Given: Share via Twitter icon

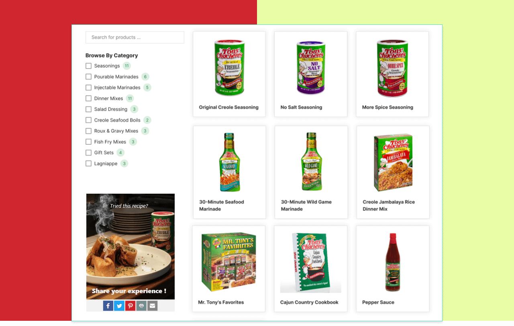Looking at the screenshot, I should tap(119, 306).
